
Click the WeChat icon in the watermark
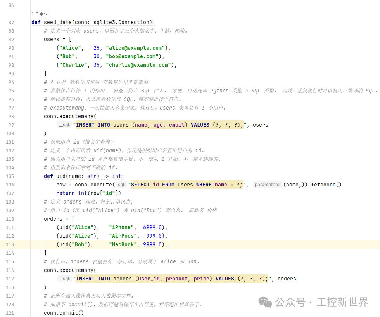tap(265, 302)
